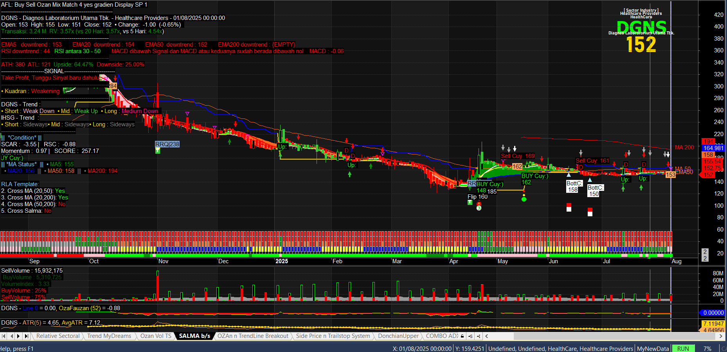This screenshot has width=727, height=352.
Task: Click the Flip 160 chart label
Action: [x=477, y=197]
